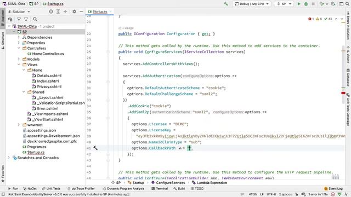
Task: Open the Unit Tests tool window tab
Action: 51,188
